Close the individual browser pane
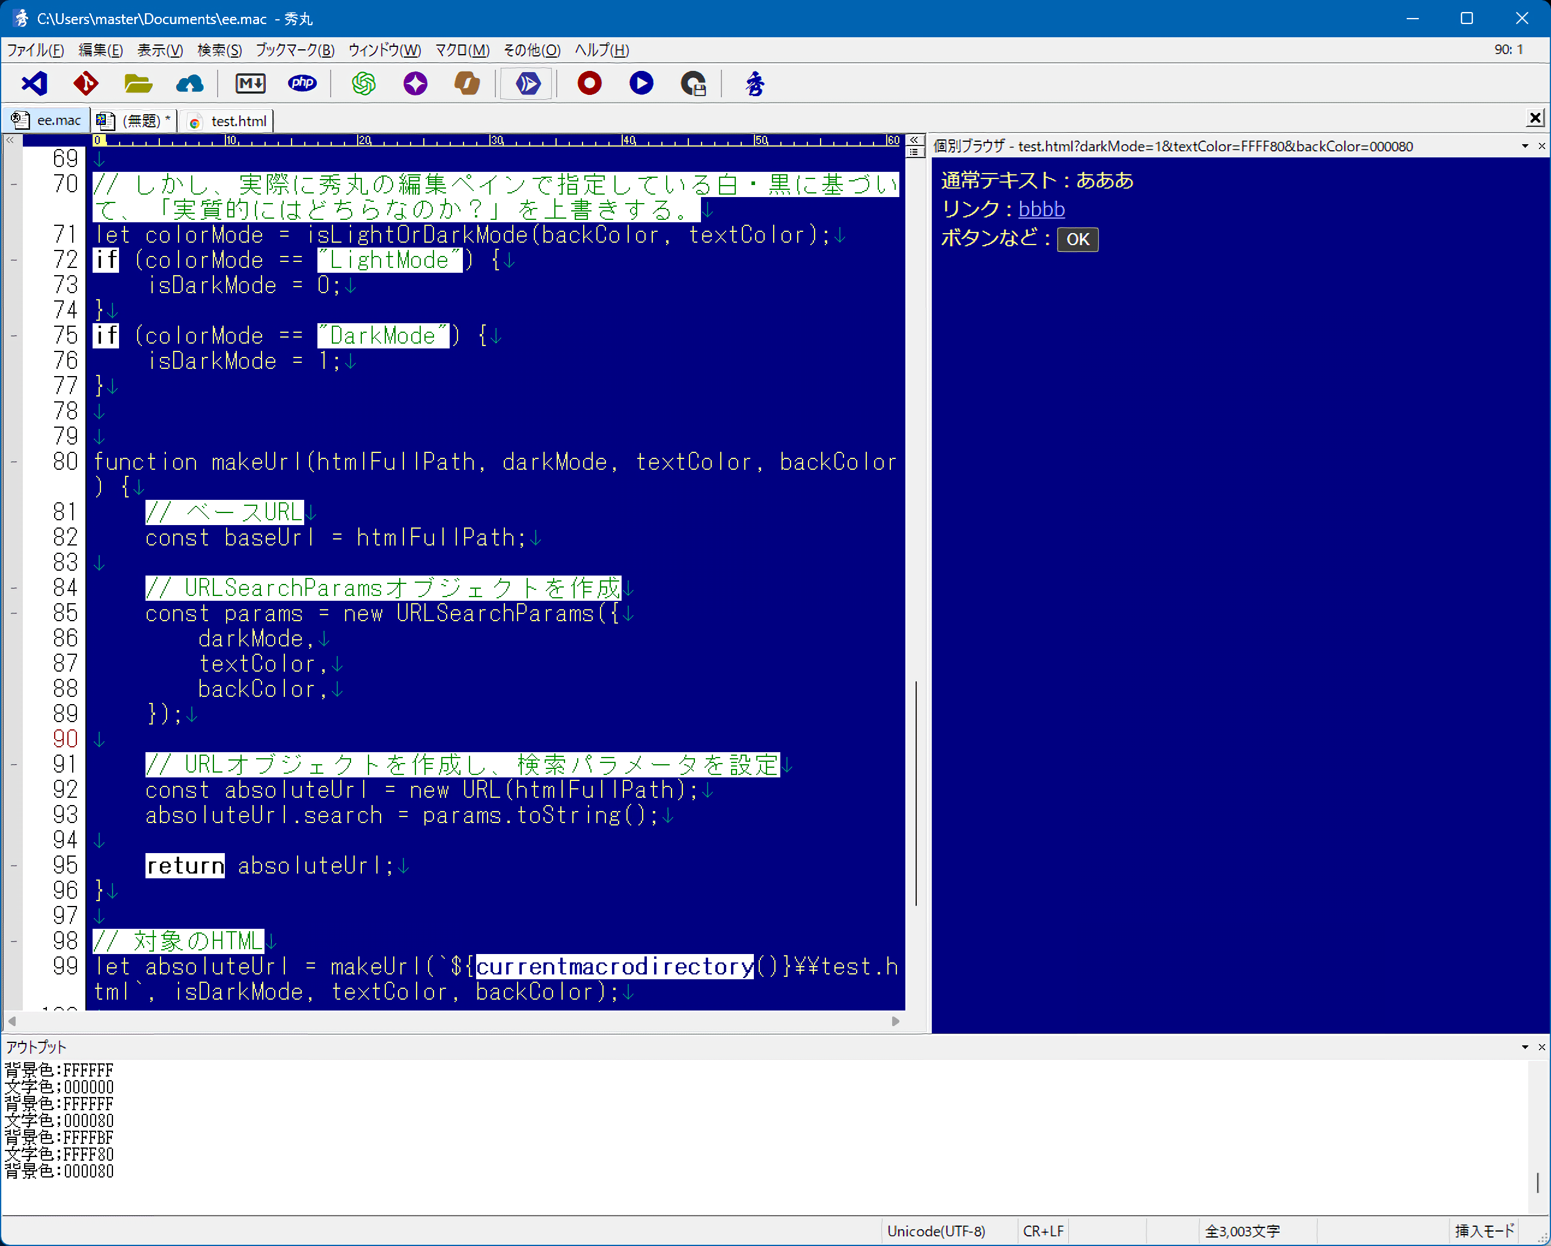This screenshot has height=1246, width=1551. 1541,147
